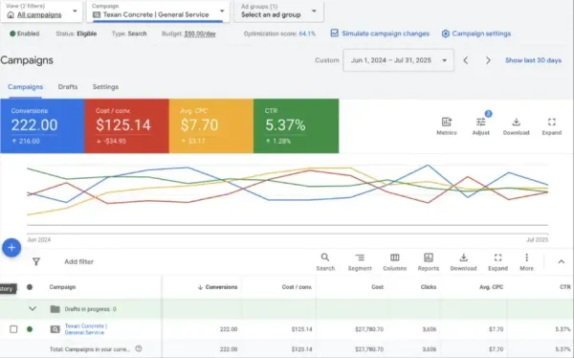Click the Status: Eligible label

(x=77, y=34)
